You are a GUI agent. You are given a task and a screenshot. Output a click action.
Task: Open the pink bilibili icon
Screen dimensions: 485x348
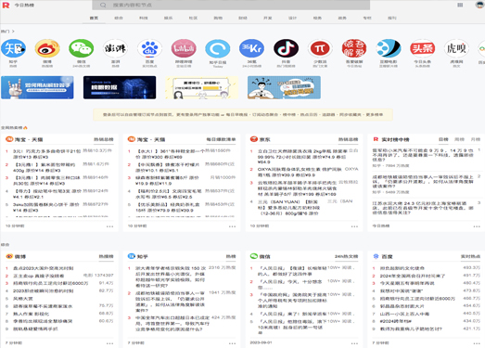click(x=184, y=48)
